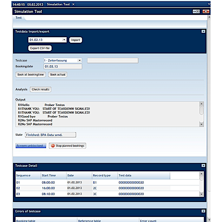Select sequence 02 row
The width and height of the screenshot is (222, 222).
(x=107, y=188)
